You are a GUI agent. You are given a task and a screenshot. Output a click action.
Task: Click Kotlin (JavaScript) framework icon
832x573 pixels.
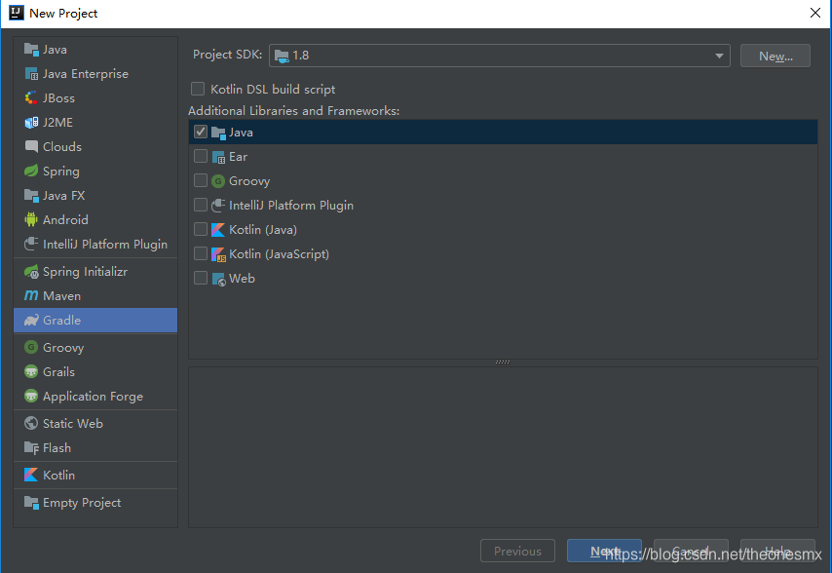[218, 254]
